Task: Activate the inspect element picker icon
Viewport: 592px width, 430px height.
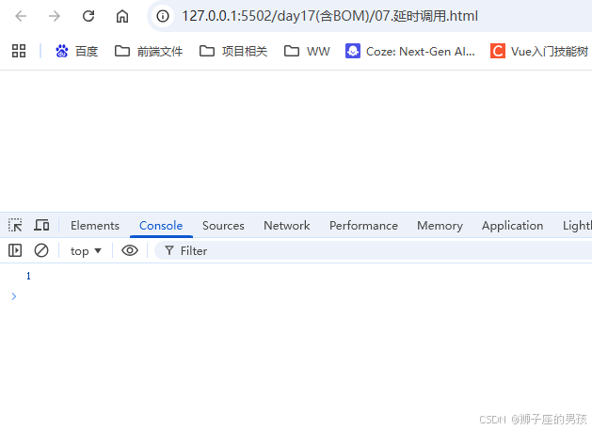Action: [15, 226]
